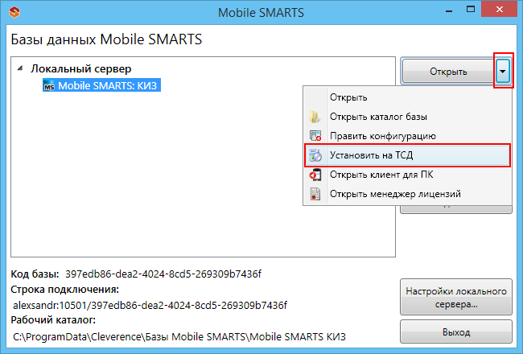Select menu item Открыть каталог базы
This screenshot has width=523, height=354.
(x=407, y=117)
